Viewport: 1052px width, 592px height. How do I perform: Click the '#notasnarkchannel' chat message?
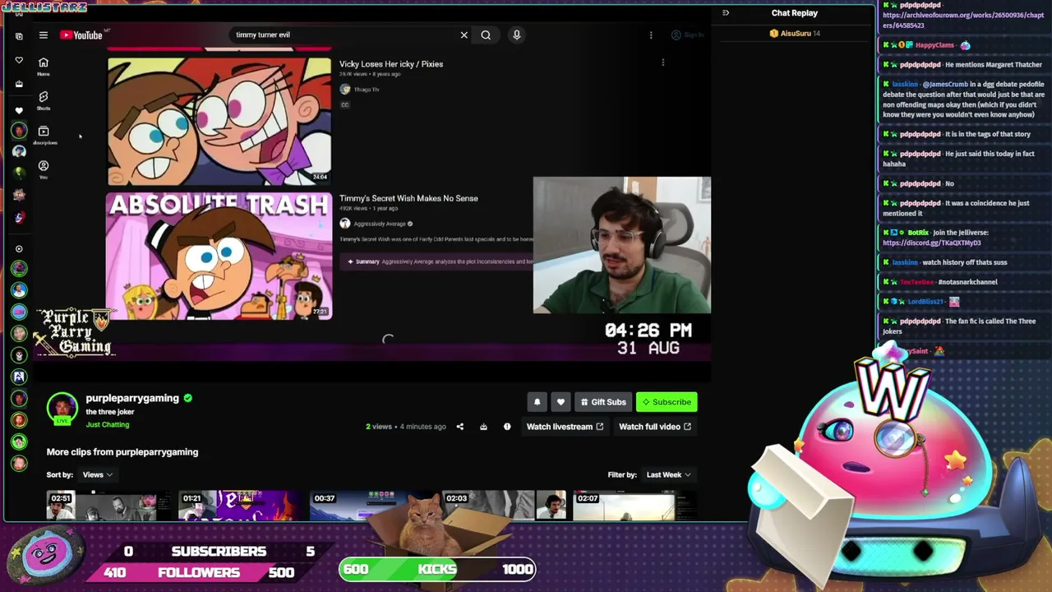pyautogui.click(x=967, y=282)
